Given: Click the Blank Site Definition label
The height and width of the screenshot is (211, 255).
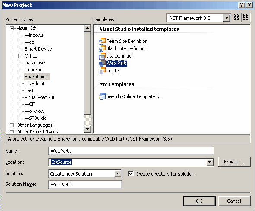Looking at the screenshot, I should click(127, 48).
